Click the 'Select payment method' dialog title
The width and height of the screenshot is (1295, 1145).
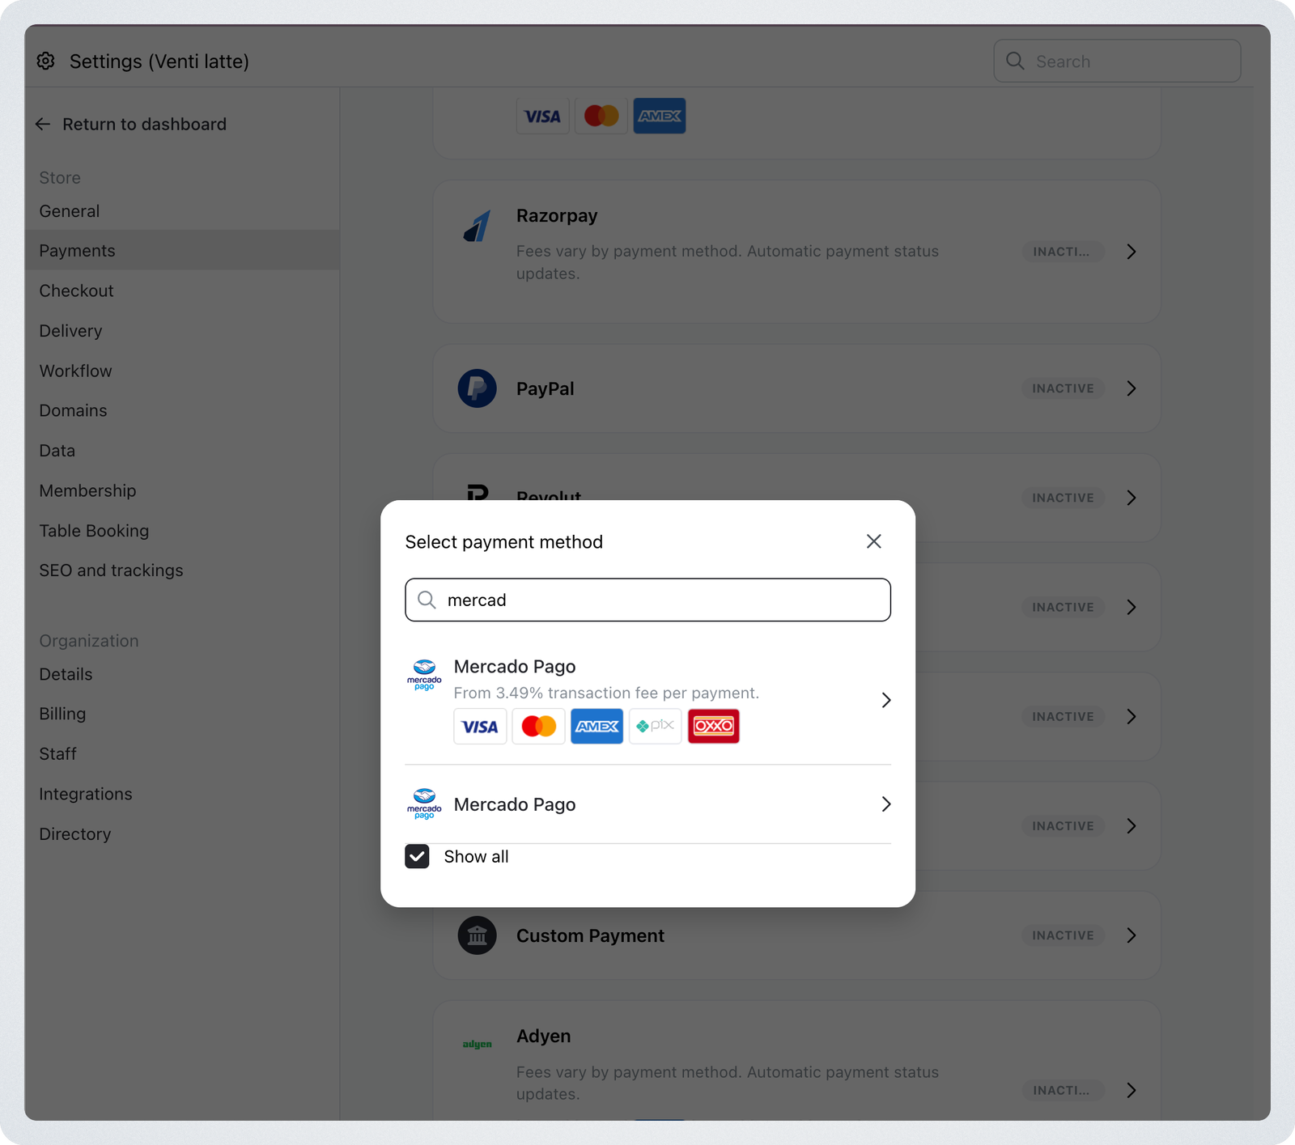[x=504, y=542]
